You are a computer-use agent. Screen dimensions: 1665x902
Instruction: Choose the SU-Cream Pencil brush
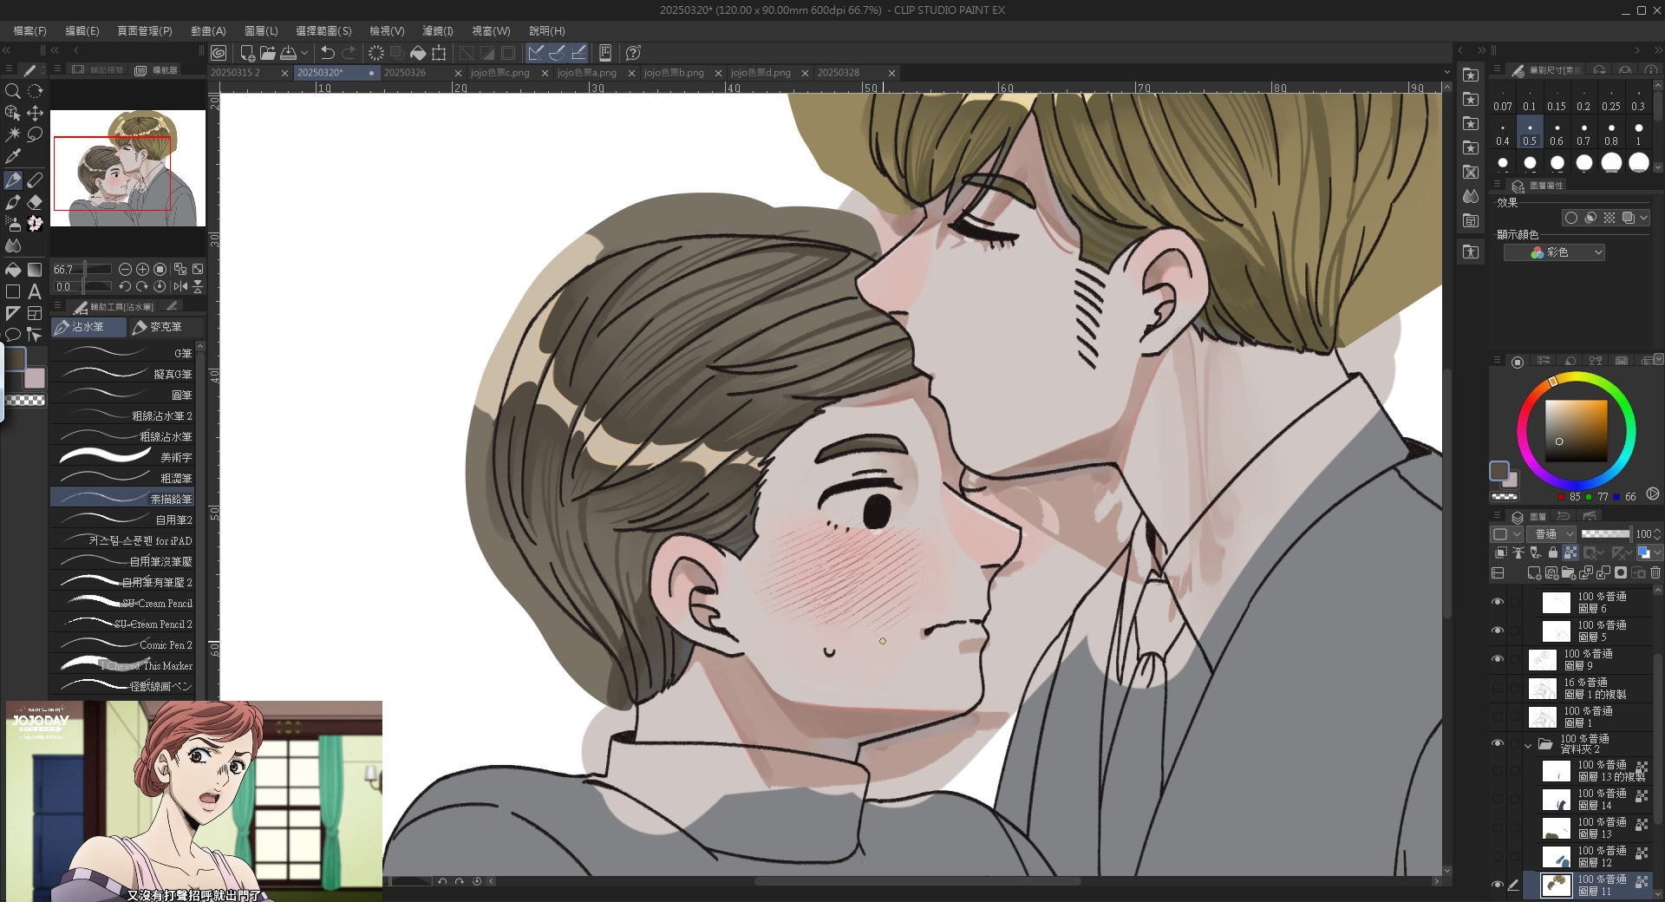pos(122,603)
